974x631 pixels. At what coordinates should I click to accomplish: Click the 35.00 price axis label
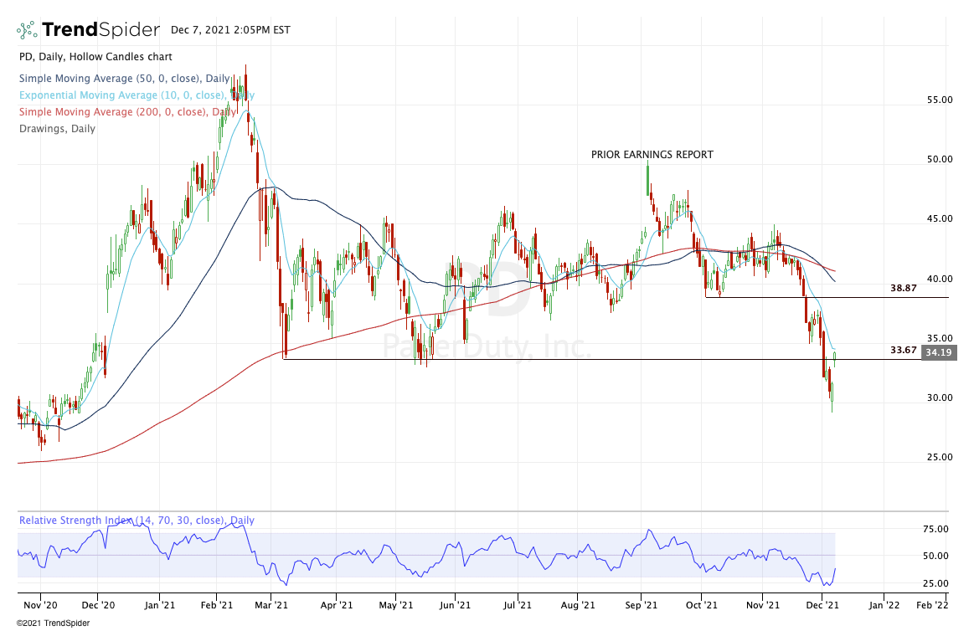click(940, 338)
